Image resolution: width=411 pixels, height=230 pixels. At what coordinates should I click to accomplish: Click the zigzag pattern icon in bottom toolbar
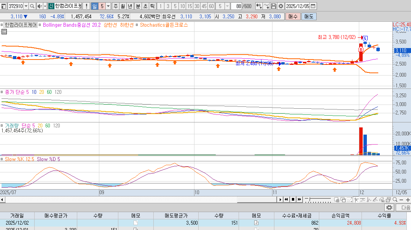click(x=369, y=200)
